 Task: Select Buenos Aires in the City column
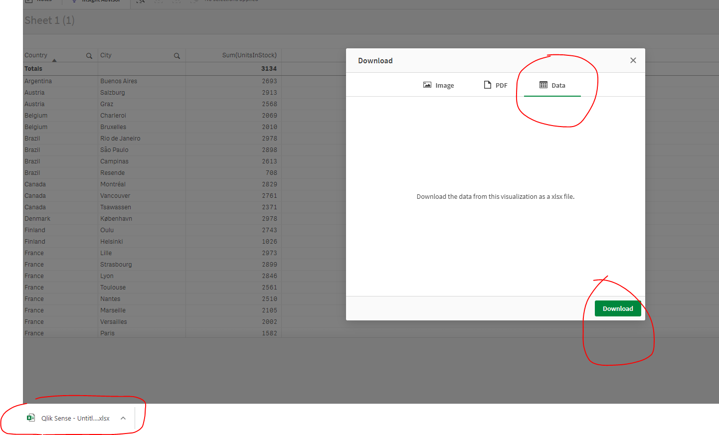coord(119,81)
